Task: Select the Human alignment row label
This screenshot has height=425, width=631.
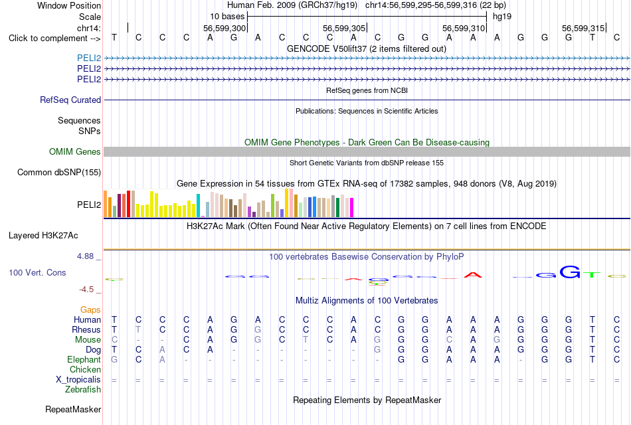Action: click(87, 319)
